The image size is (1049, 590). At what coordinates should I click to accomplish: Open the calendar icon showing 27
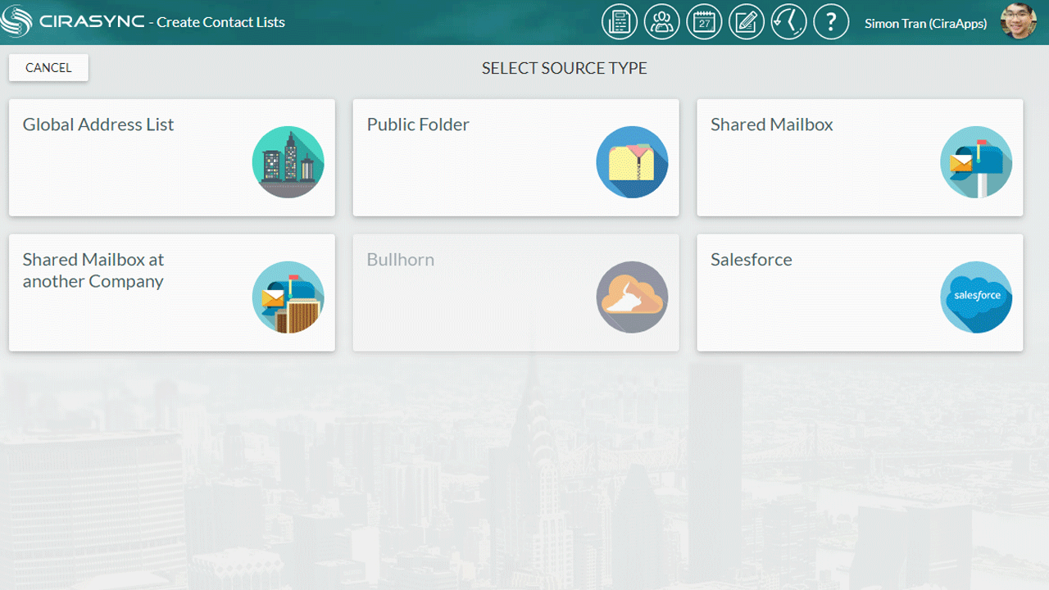pos(704,22)
